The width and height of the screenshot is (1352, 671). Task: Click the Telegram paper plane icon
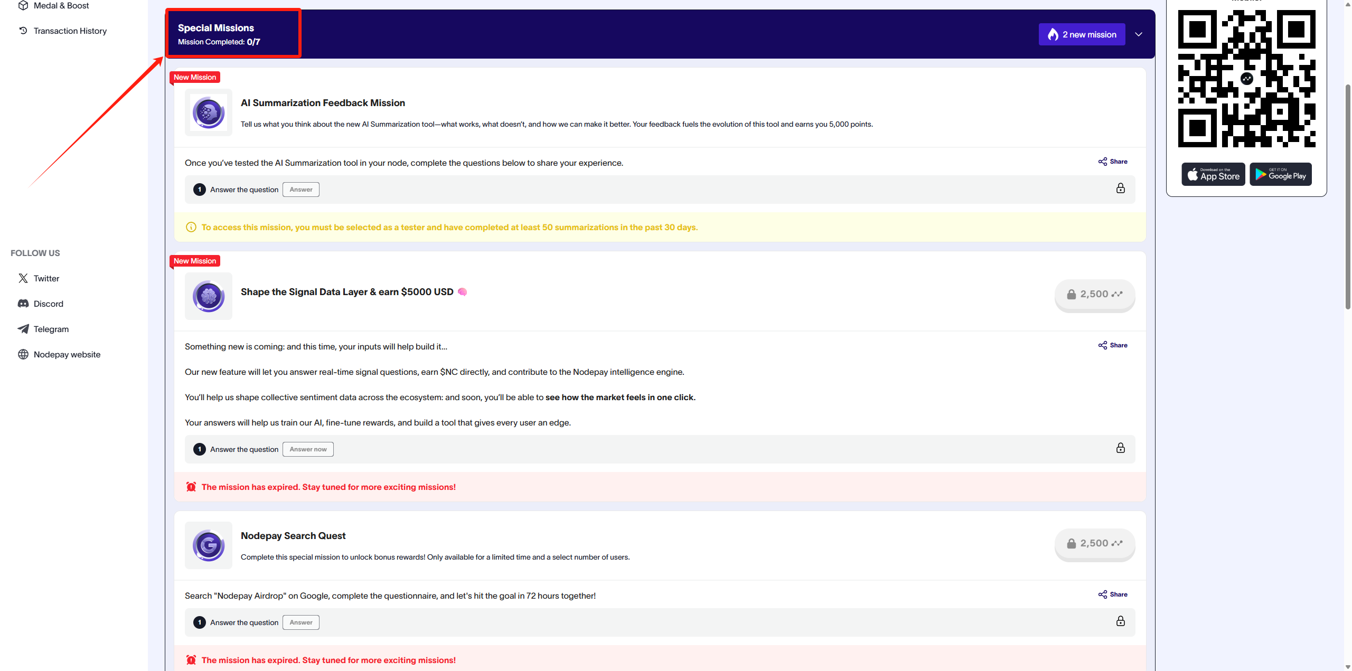23,329
